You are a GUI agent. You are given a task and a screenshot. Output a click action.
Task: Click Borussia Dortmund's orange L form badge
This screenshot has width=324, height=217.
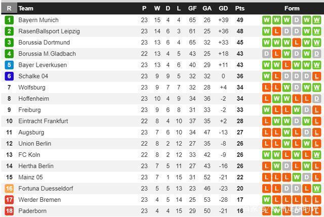click(x=297, y=42)
